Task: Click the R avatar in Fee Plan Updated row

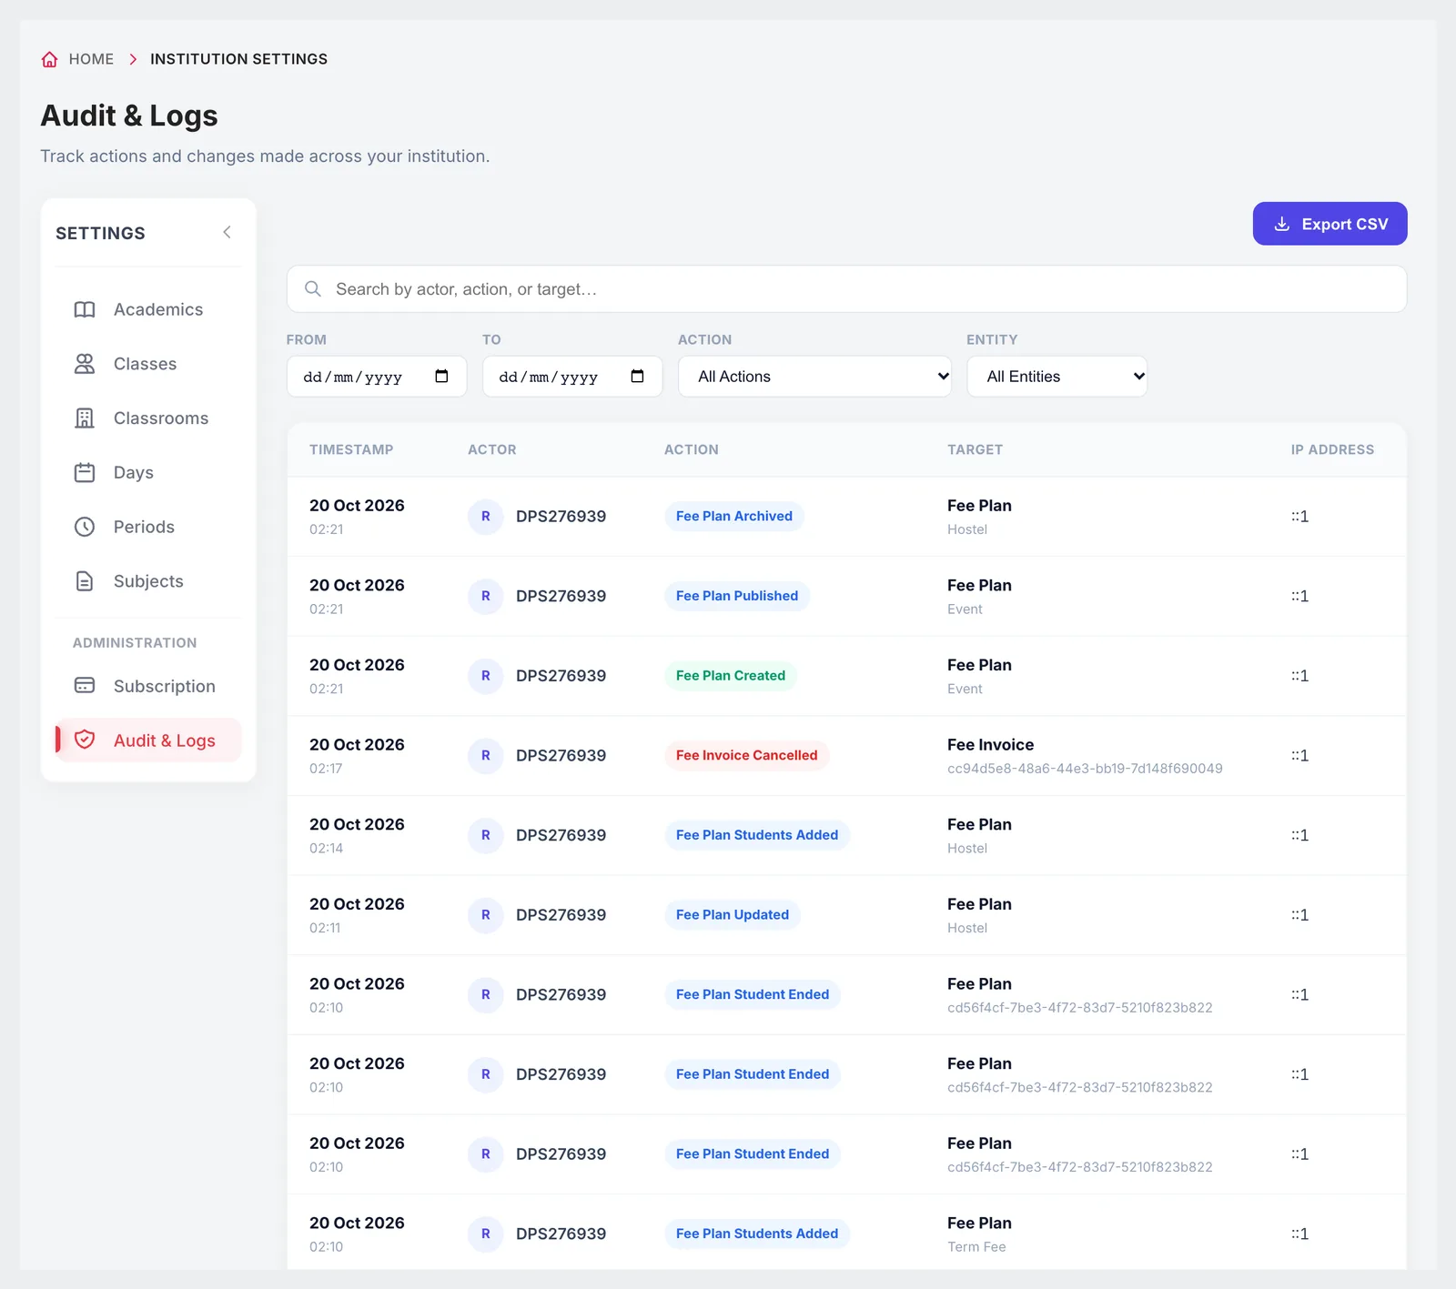Action: (486, 915)
